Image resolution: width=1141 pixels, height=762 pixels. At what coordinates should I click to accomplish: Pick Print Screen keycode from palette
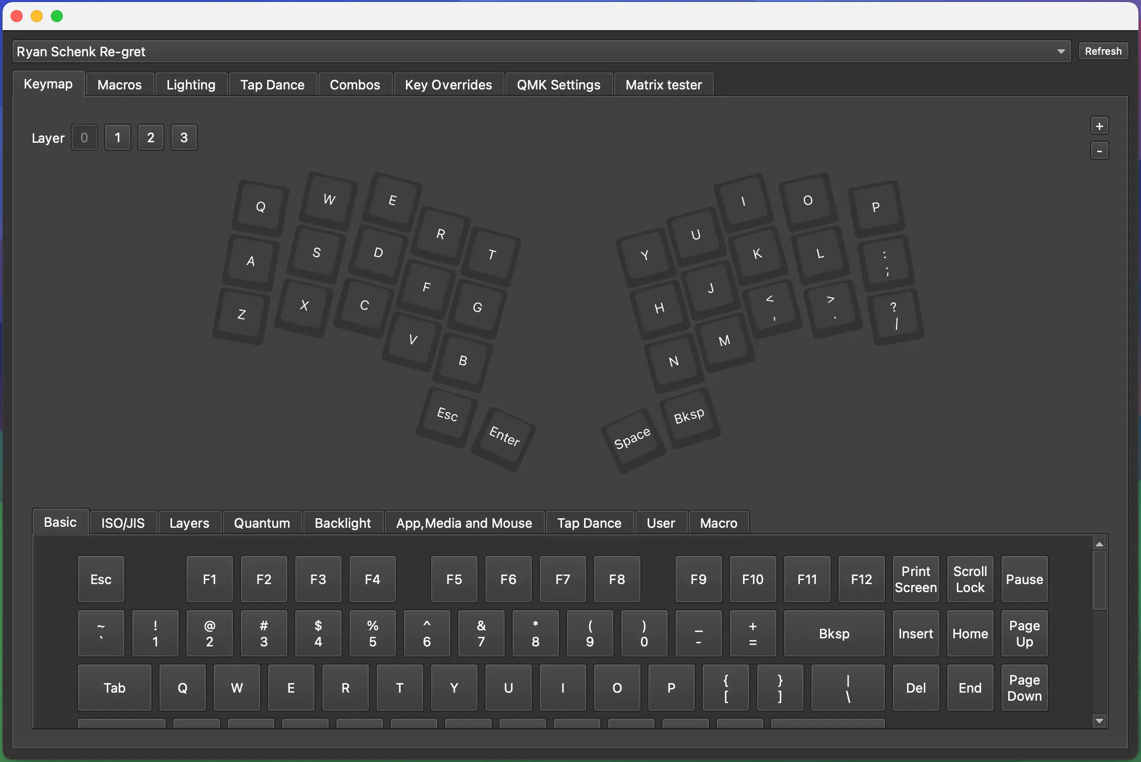point(916,579)
